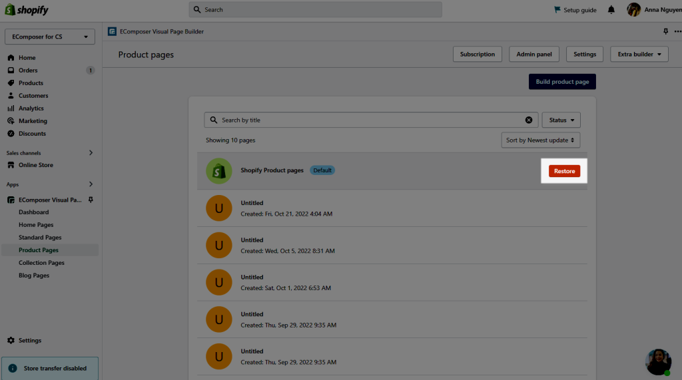Click the Subscription button

coord(477,54)
